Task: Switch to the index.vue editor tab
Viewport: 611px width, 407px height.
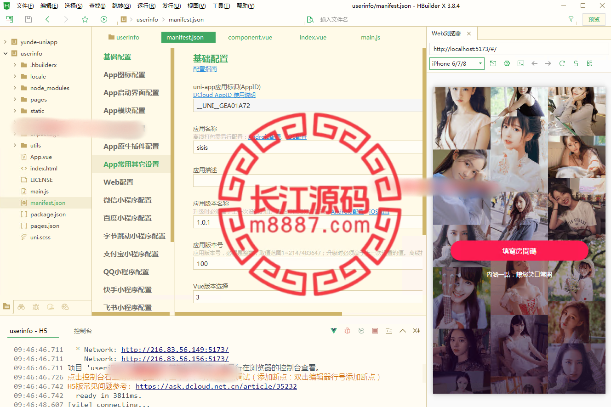Action: [313, 37]
